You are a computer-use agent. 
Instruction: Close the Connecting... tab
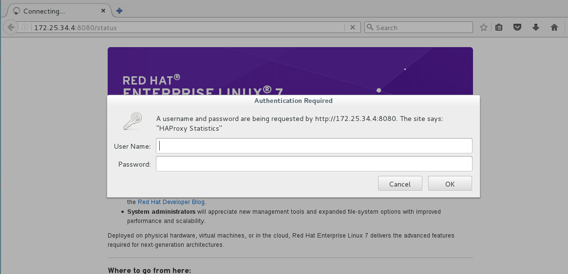click(x=103, y=11)
